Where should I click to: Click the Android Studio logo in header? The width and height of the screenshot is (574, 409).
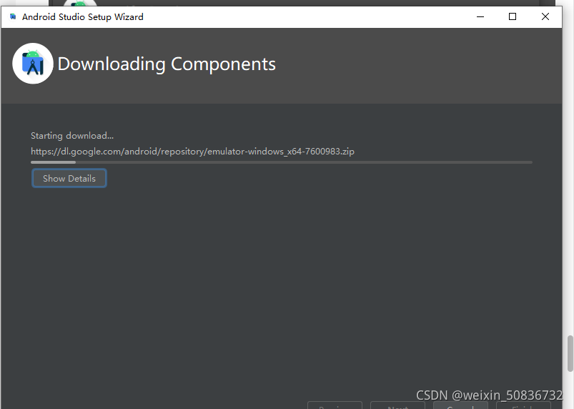(33, 64)
